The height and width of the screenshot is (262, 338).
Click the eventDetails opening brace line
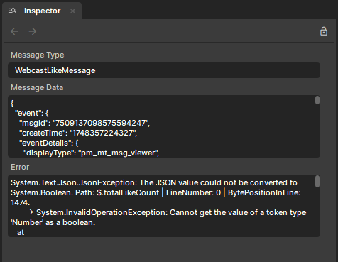pos(48,143)
